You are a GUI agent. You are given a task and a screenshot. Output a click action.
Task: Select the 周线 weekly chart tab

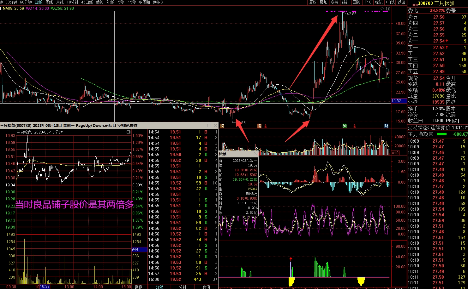(49, 2)
